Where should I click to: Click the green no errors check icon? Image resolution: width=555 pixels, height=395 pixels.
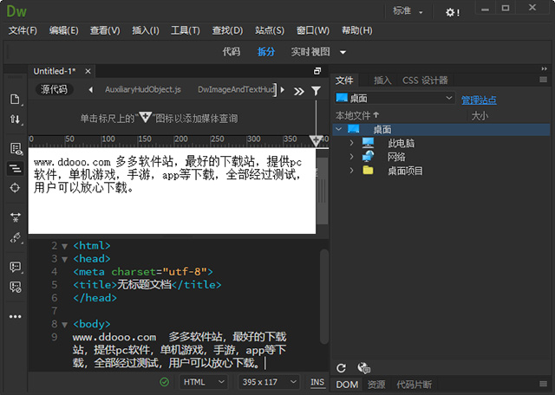164,382
